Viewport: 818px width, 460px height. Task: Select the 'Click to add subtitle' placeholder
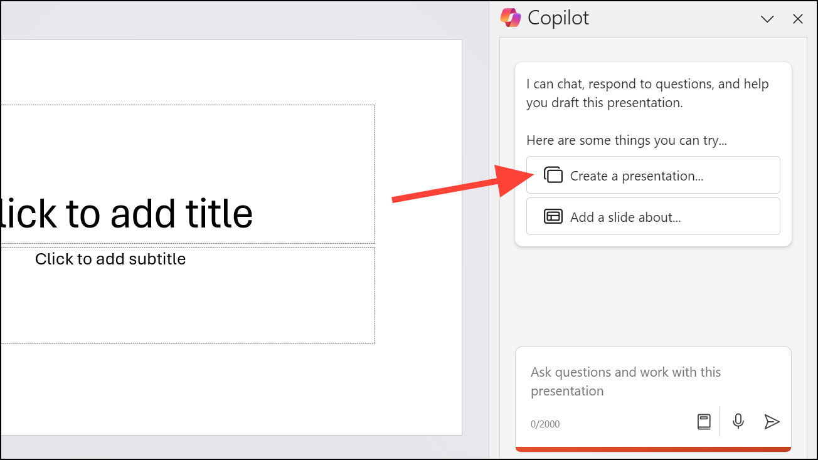pyautogui.click(x=187, y=295)
